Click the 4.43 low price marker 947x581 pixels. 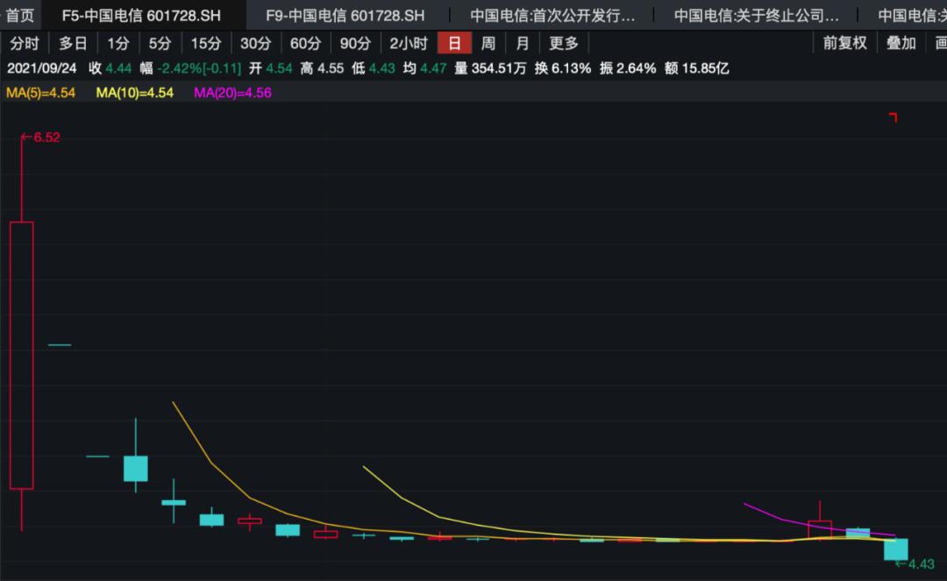click(x=915, y=564)
